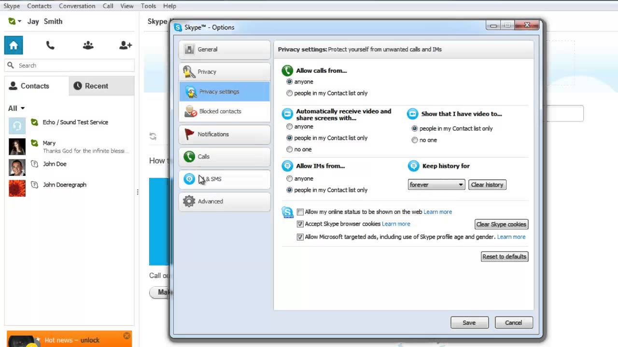Click John Doeregraph's flower avatar

(x=17, y=188)
